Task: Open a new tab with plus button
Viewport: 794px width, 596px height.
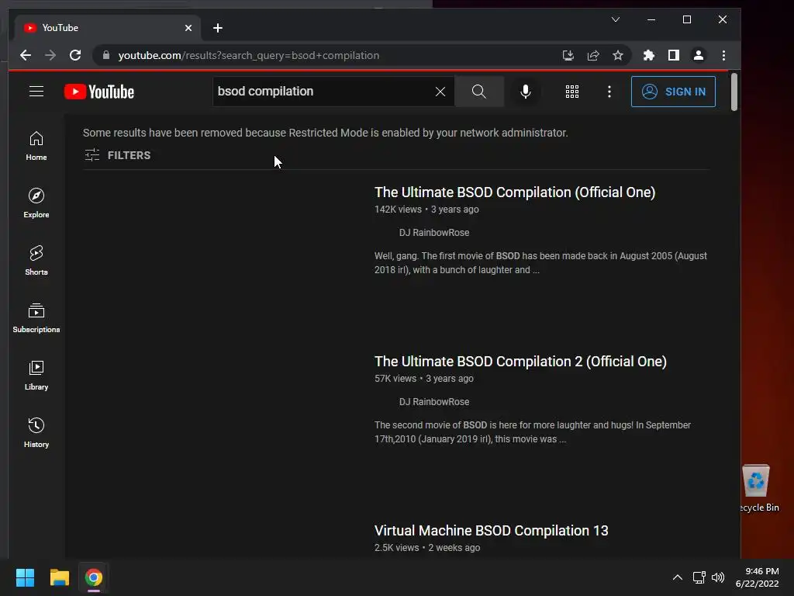Action: click(218, 28)
